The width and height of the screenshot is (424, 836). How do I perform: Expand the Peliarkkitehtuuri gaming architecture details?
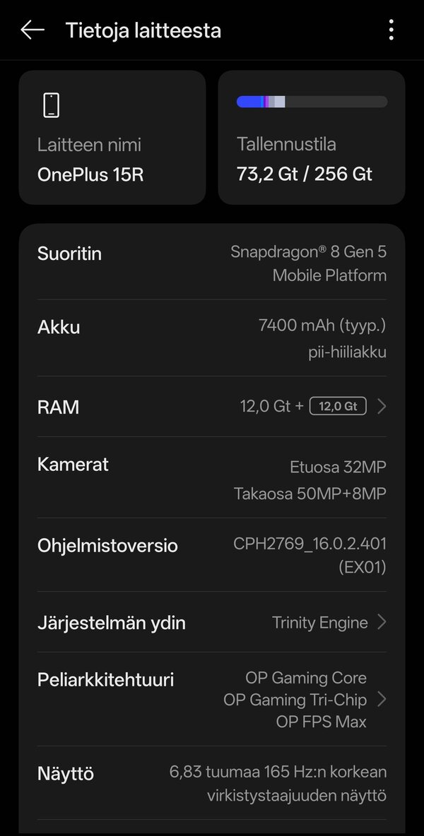point(382,699)
